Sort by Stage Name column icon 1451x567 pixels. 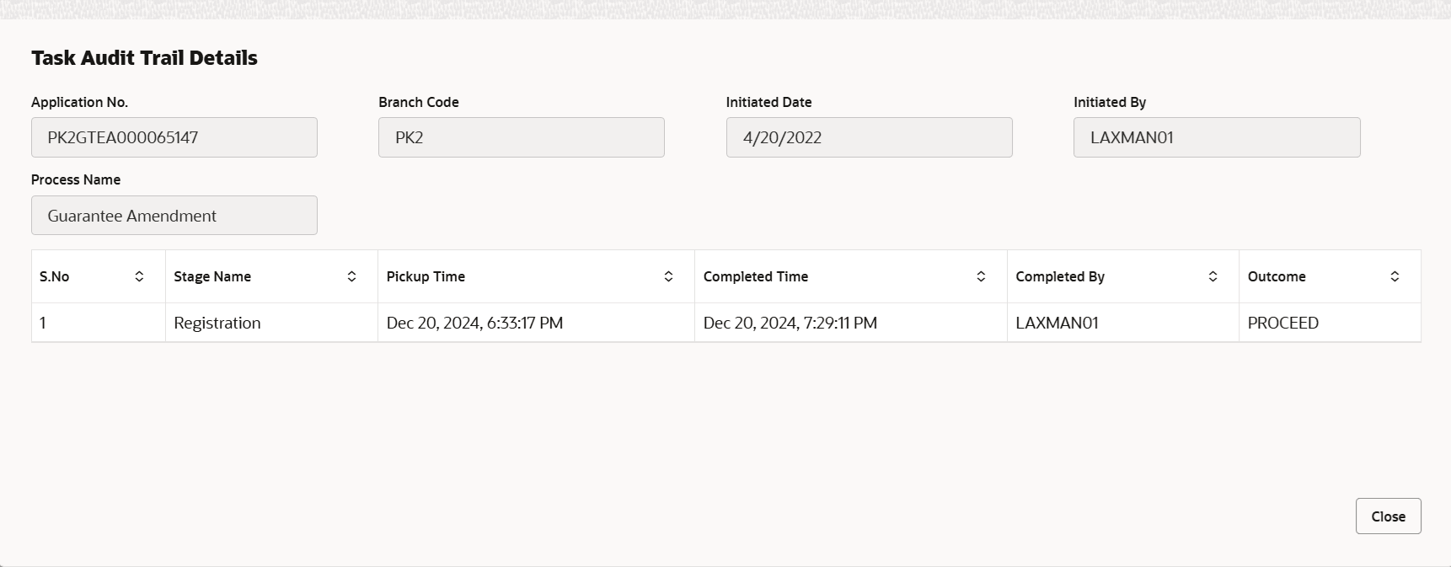coord(351,276)
